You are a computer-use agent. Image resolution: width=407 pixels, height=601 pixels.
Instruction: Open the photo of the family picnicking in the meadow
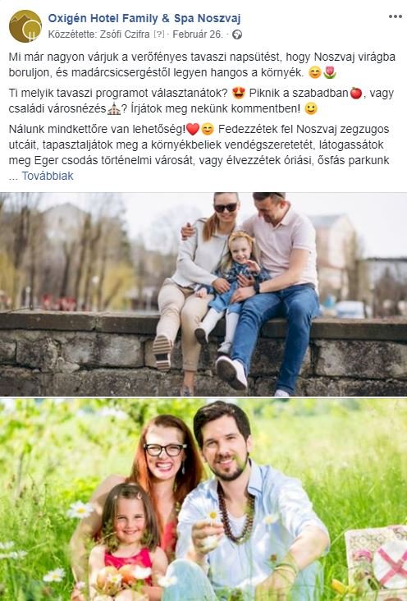tap(203, 500)
